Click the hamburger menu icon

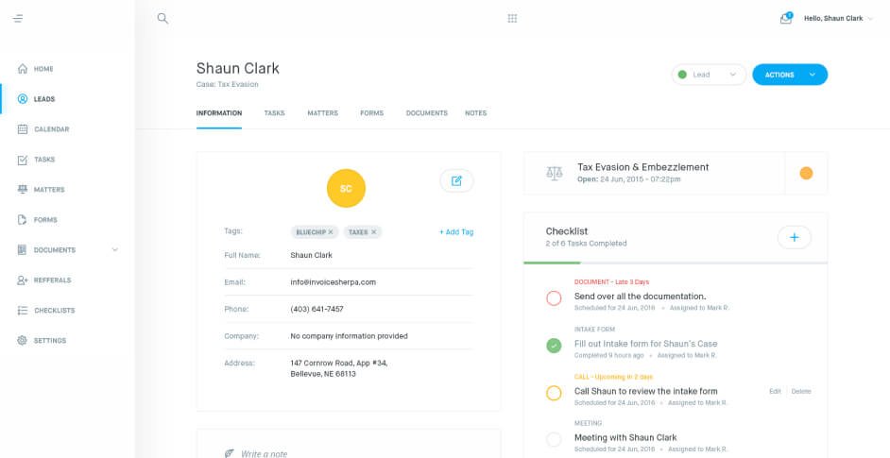[18, 18]
